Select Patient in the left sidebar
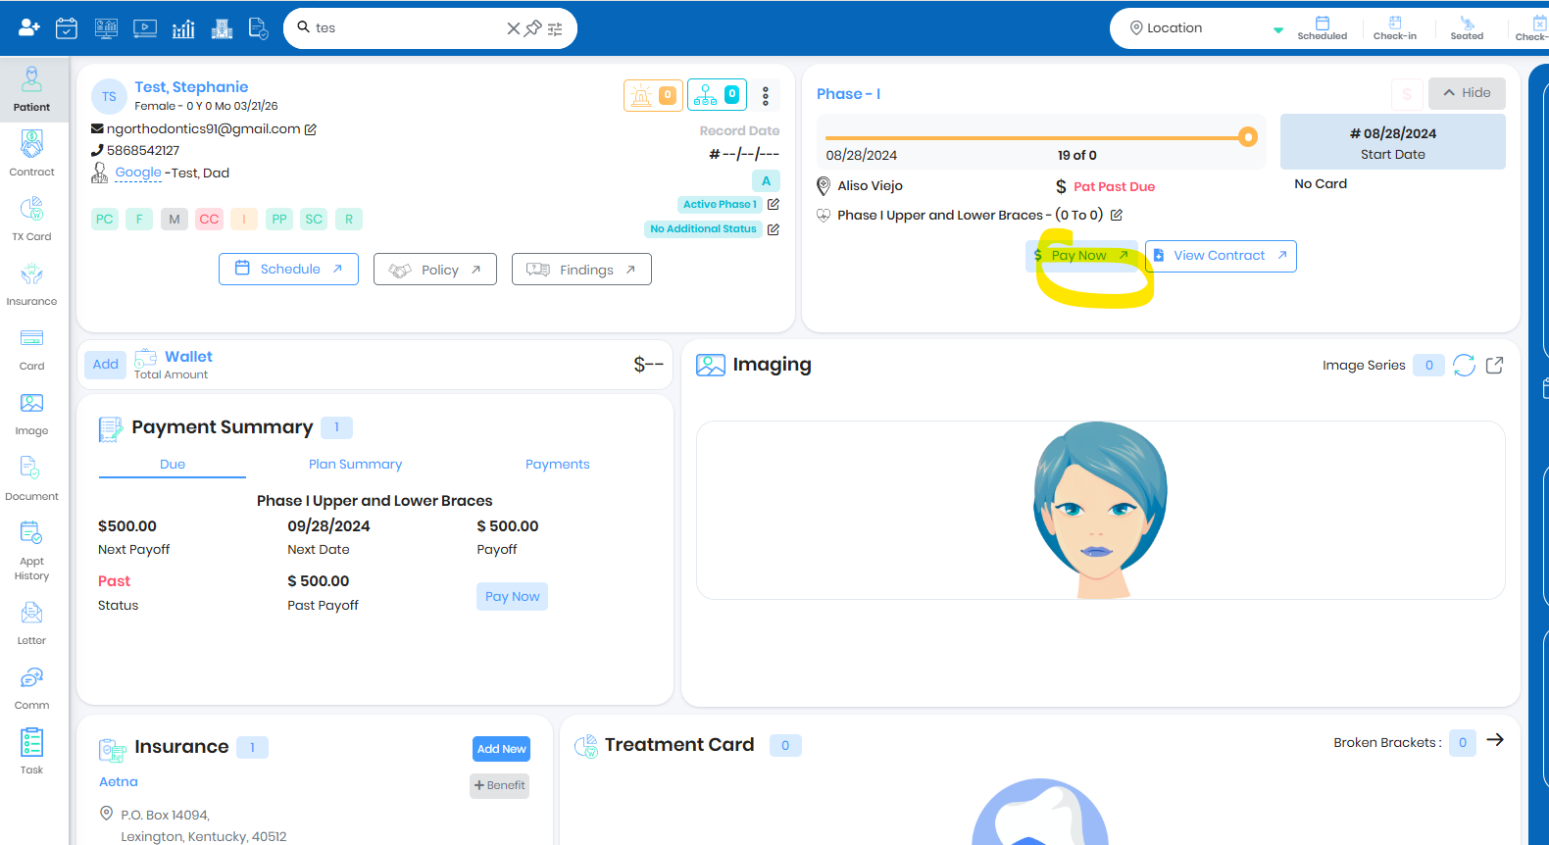This screenshot has width=1549, height=845. pyautogui.click(x=32, y=89)
